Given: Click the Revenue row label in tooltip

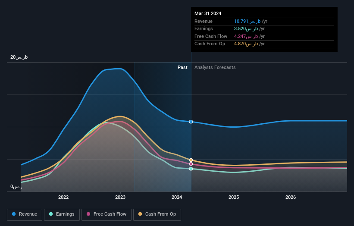Looking at the screenshot, I should click(204, 21).
